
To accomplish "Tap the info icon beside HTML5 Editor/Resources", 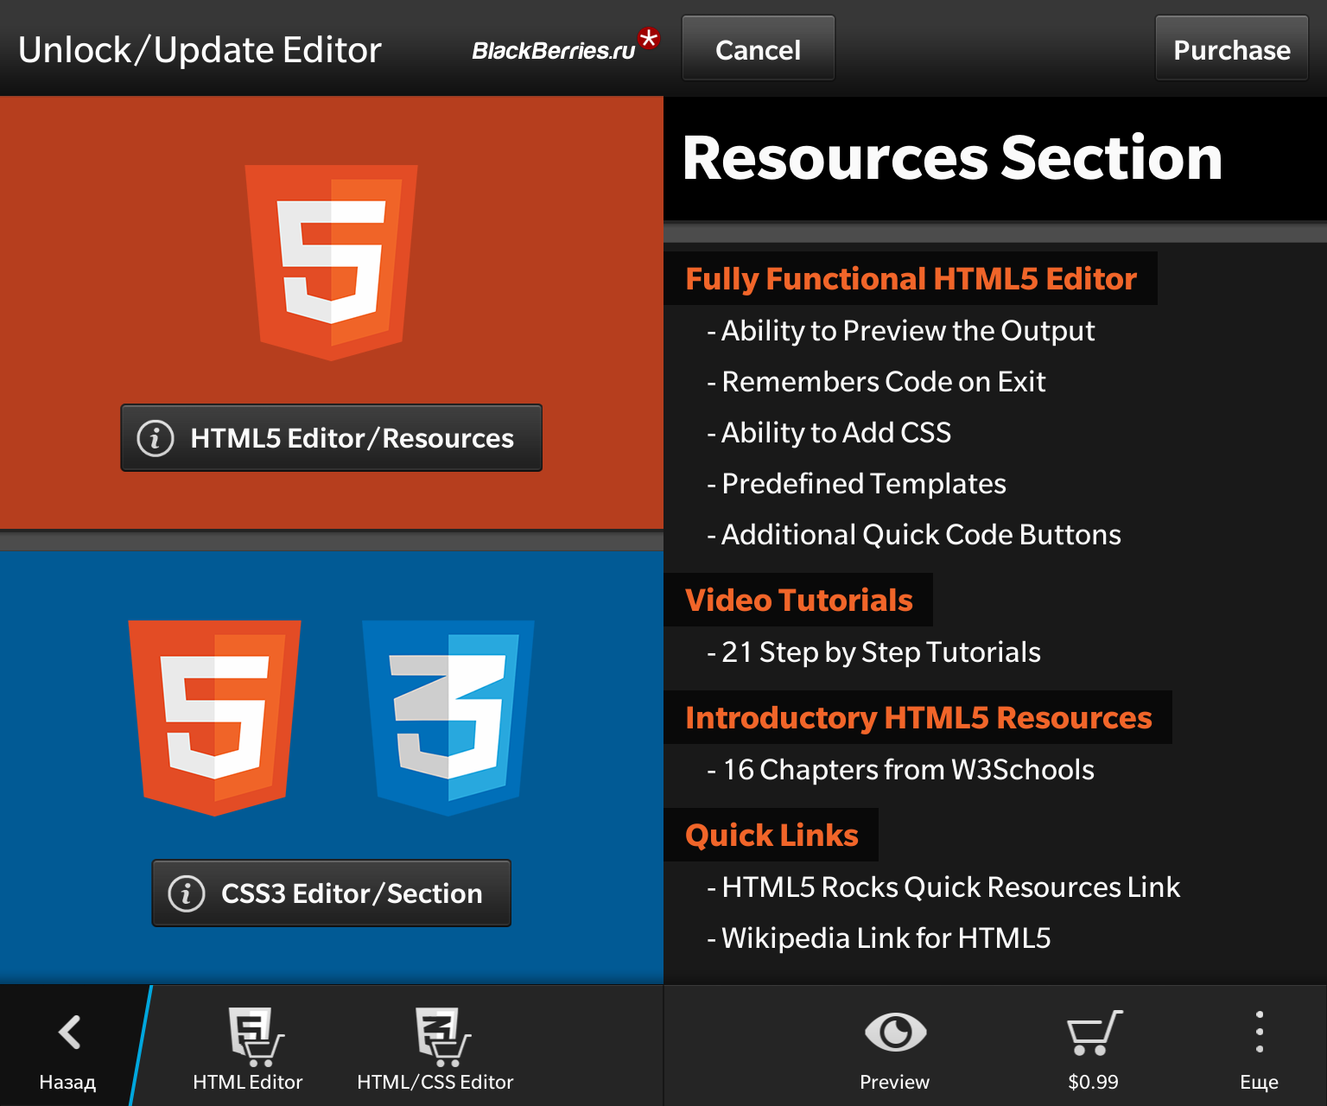I will pyautogui.click(x=154, y=438).
